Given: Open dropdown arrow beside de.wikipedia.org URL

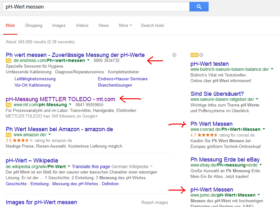Looking at the screenshot, I should point(69,167).
